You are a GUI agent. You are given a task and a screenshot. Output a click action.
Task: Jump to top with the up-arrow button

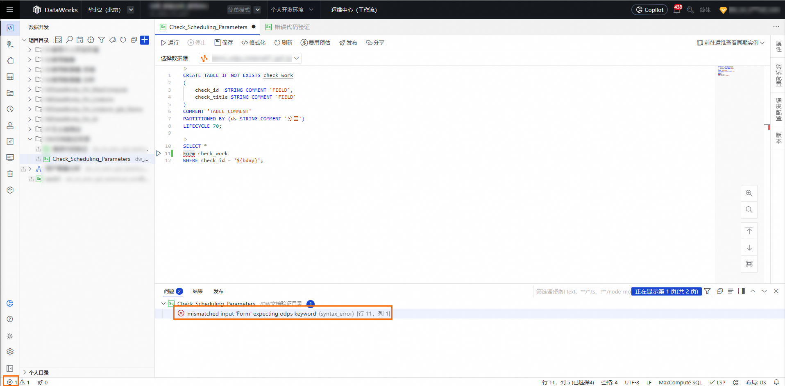[749, 231]
